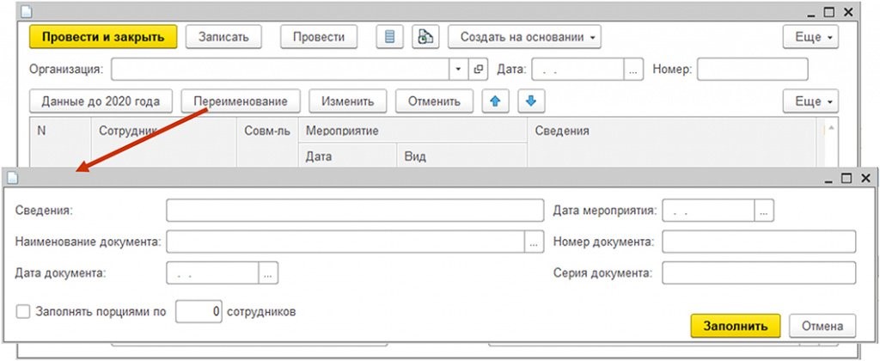Expand Создать на основании dropdown
The width and height of the screenshot is (880, 361).
pyautogui.click(x=523, y=37)
